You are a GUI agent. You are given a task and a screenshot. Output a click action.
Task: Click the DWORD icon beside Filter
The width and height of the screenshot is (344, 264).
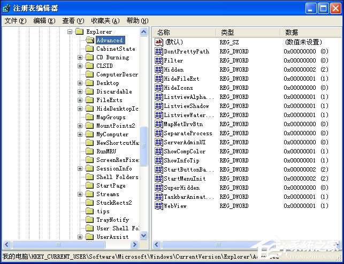pyautogui.click(x=159, y=60)
